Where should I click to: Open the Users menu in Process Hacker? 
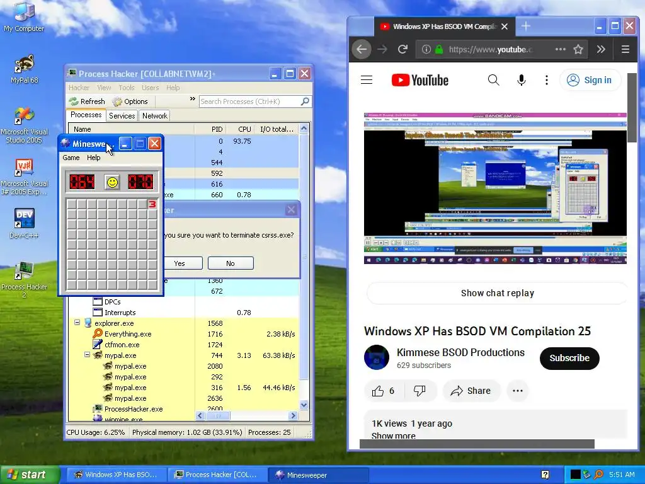click(150, 88)
